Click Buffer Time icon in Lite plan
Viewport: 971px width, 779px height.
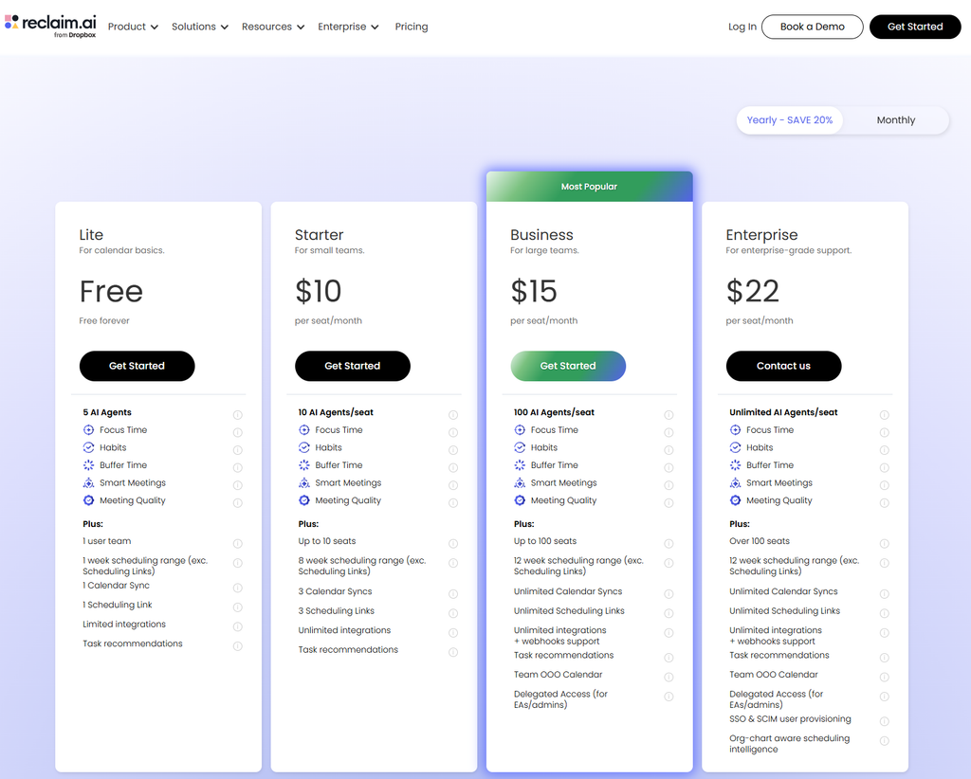[88, 464]
